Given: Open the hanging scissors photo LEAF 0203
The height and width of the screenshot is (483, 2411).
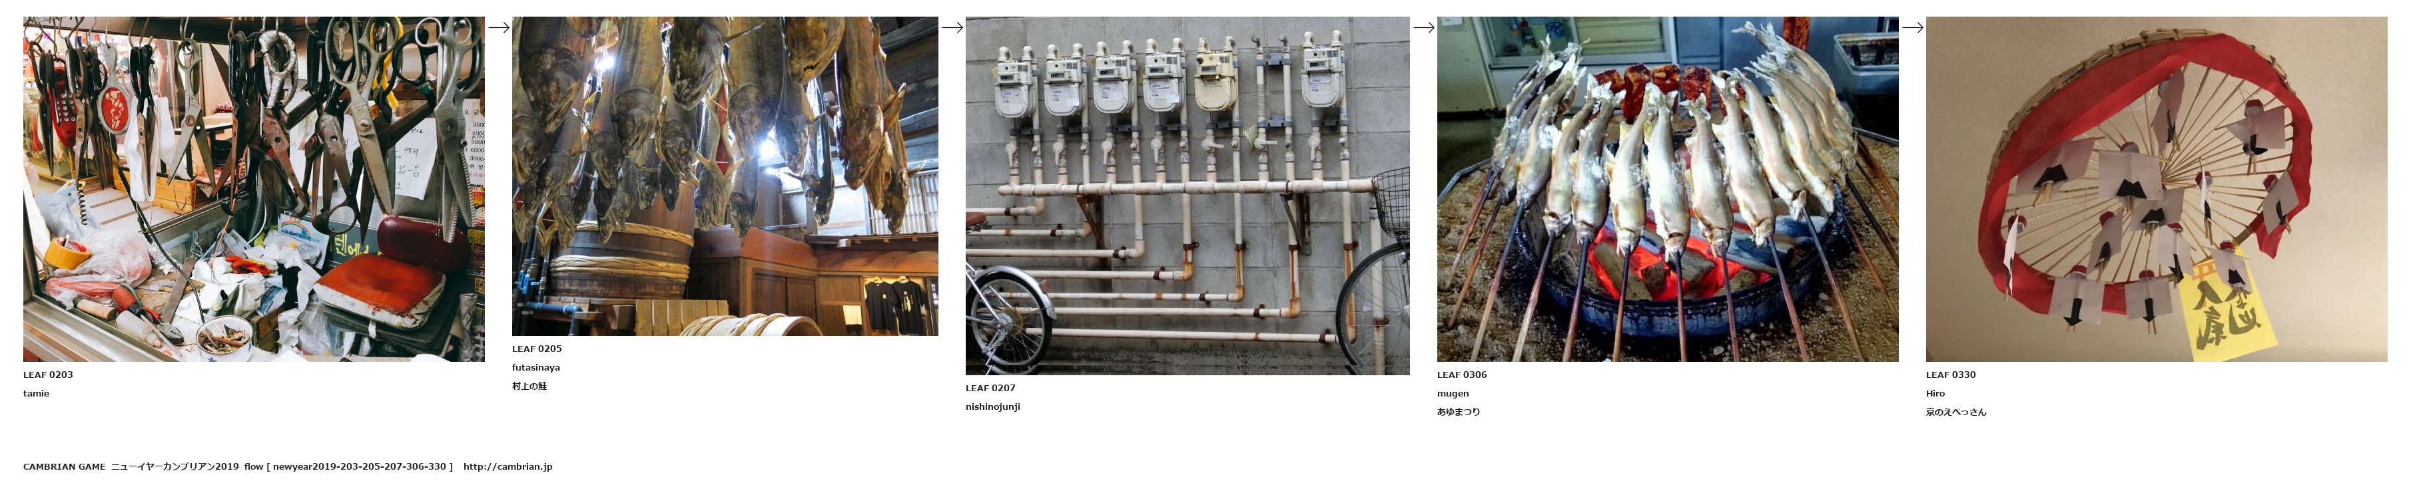Looking at the screenshot, I should (254, 189).
